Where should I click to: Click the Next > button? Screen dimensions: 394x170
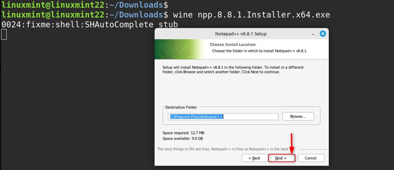[x=282, y=158]
